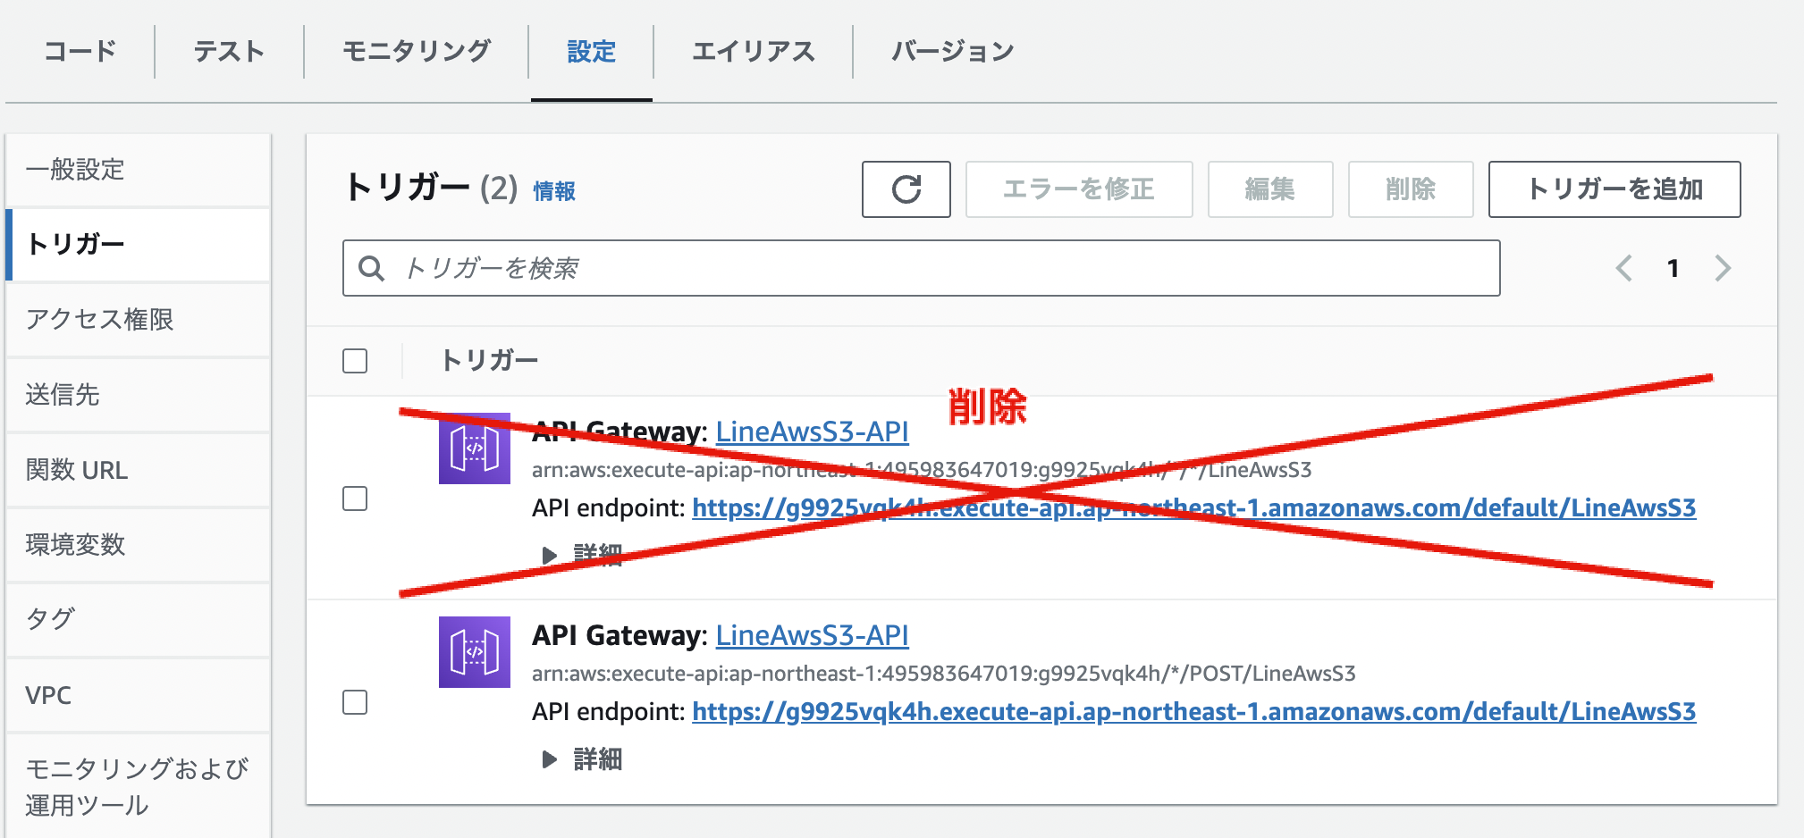Check the first API Gateway trigger checkbox
Screen dimensions: 1804x838
point(355,500)
